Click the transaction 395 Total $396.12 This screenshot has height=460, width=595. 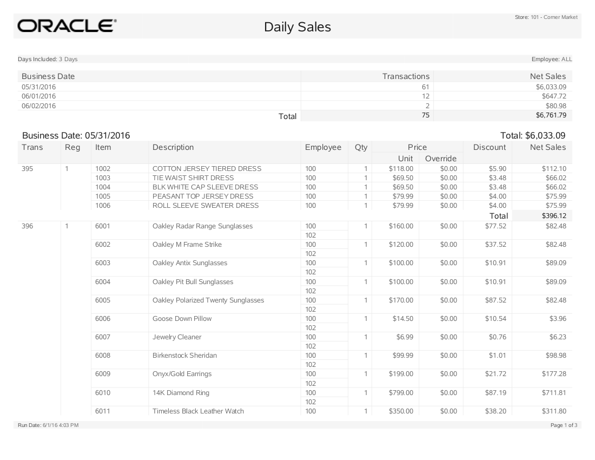coord(553,215)
